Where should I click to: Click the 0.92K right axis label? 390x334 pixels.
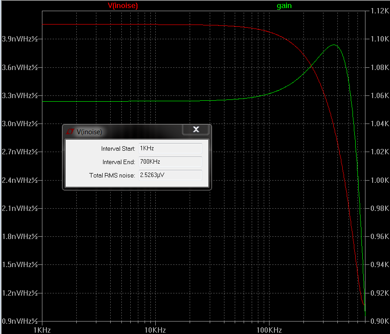click(x=380, y=293)
